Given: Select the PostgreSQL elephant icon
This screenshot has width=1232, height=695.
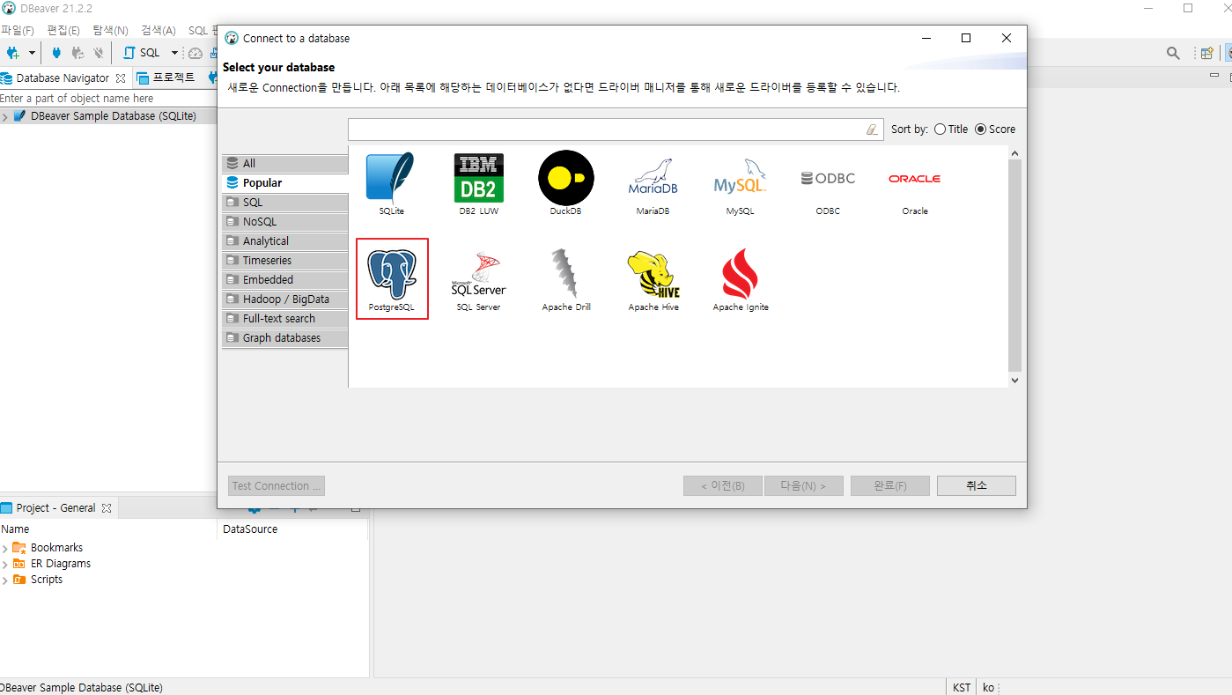Looking at the screenshot, I should 392,278.
